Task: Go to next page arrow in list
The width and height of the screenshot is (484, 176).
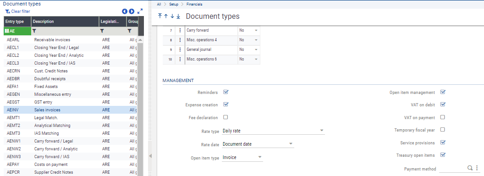Action: pyautogui.click(x=132, y=11)
